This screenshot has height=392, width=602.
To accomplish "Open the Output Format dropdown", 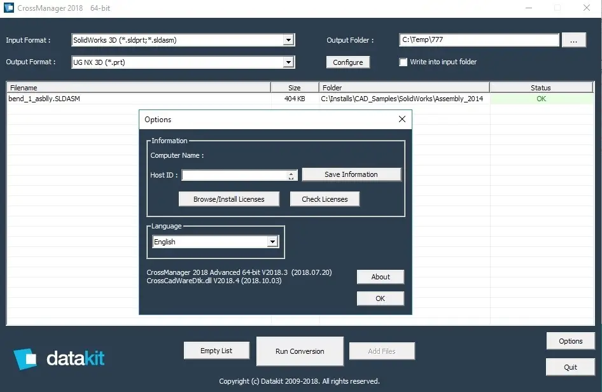I will point(288,62).
